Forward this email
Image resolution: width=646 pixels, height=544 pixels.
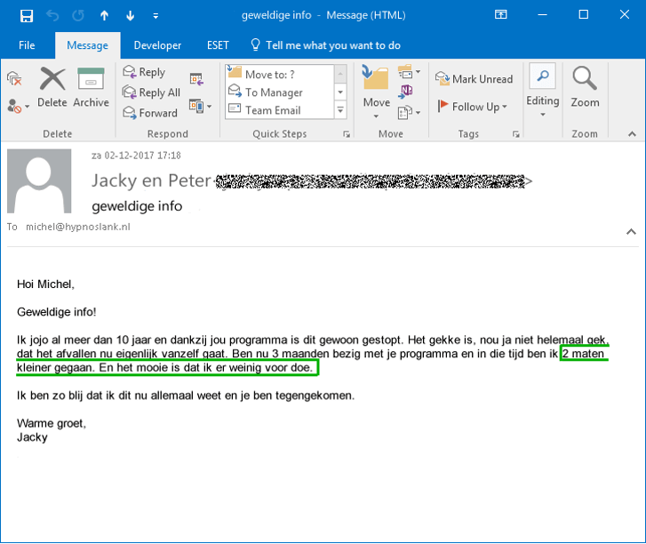[150, 113]
